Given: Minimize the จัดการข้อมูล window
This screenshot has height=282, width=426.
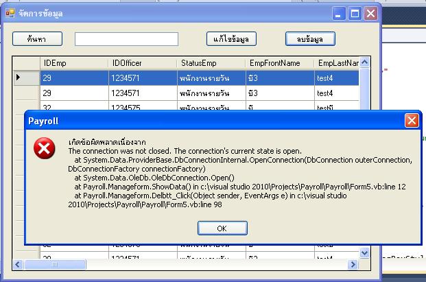Looking at the screenshot, I should (x=338, y=13).
